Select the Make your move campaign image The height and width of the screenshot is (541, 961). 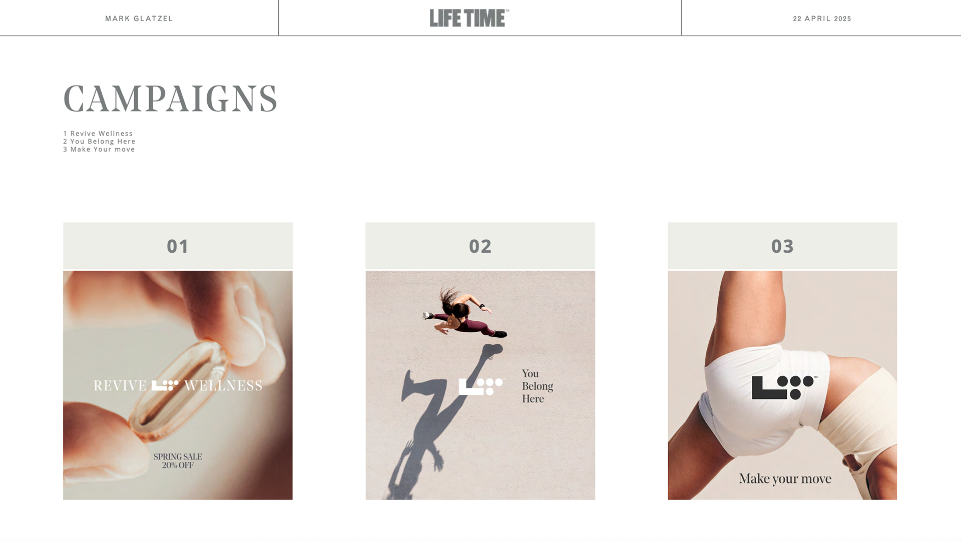click(x=782, y=385)
